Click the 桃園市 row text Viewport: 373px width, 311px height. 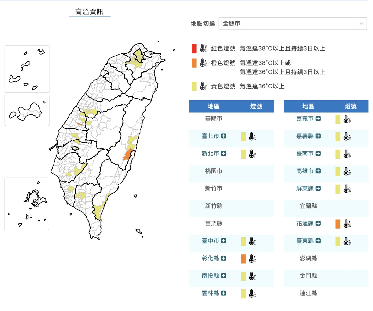click(x=214, y=171)
